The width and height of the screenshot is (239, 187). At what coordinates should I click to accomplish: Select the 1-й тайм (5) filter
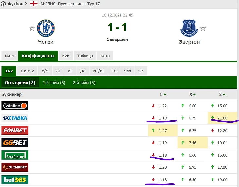click(x=54, y=83)
